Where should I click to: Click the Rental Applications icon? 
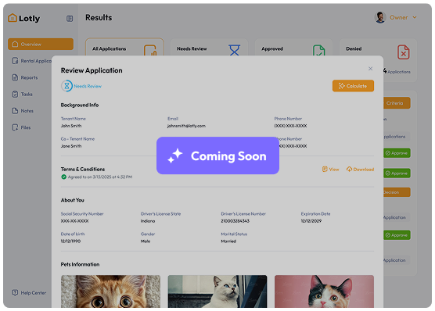click(15, 61)
